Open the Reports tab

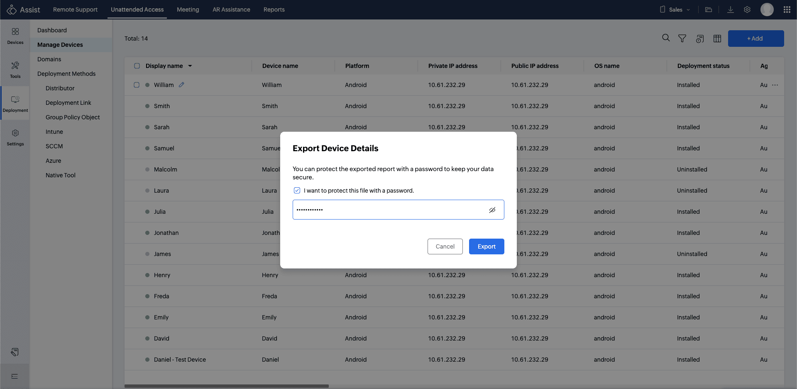274,10
